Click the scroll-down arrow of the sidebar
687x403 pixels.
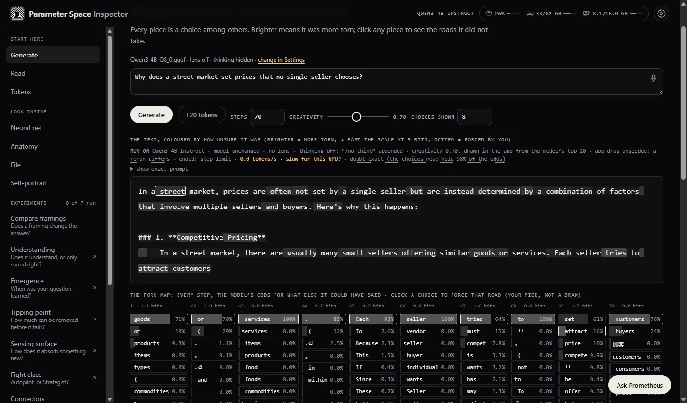[x=110, y=399]
